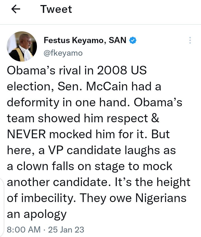
Task: Click the word apology in tweet
Action: 45,215
